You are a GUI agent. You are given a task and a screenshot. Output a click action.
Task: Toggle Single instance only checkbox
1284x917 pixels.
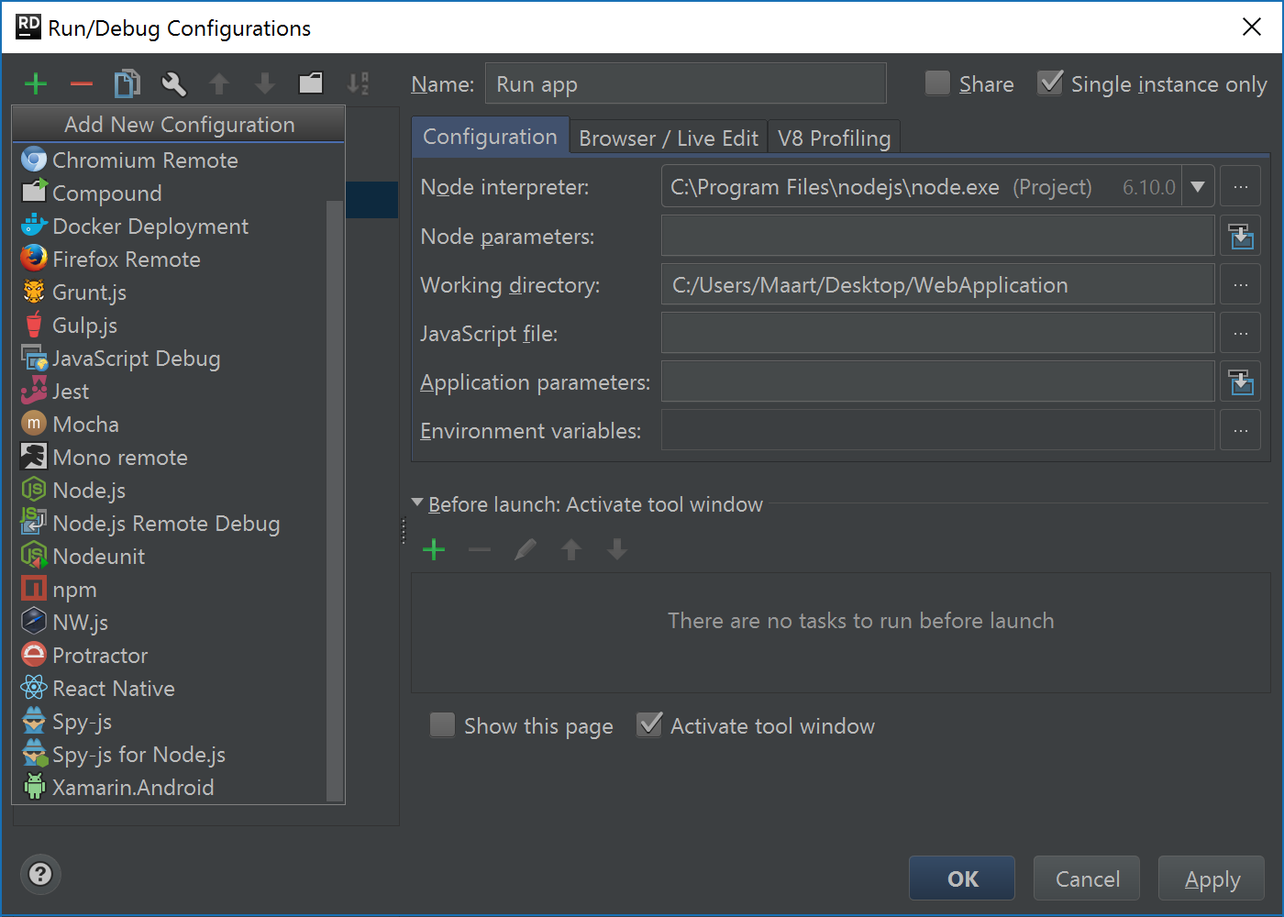[1050, 83]
